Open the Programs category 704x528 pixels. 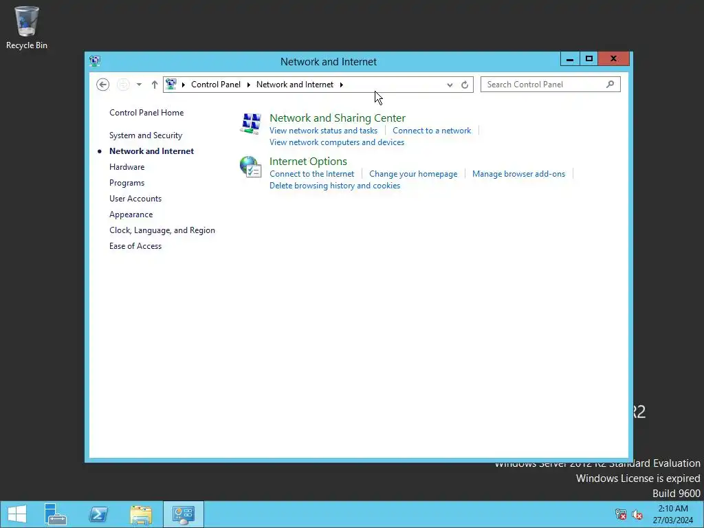[126, 183]
